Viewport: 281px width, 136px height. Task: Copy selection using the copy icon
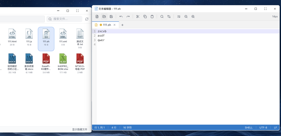click(145, 16)
